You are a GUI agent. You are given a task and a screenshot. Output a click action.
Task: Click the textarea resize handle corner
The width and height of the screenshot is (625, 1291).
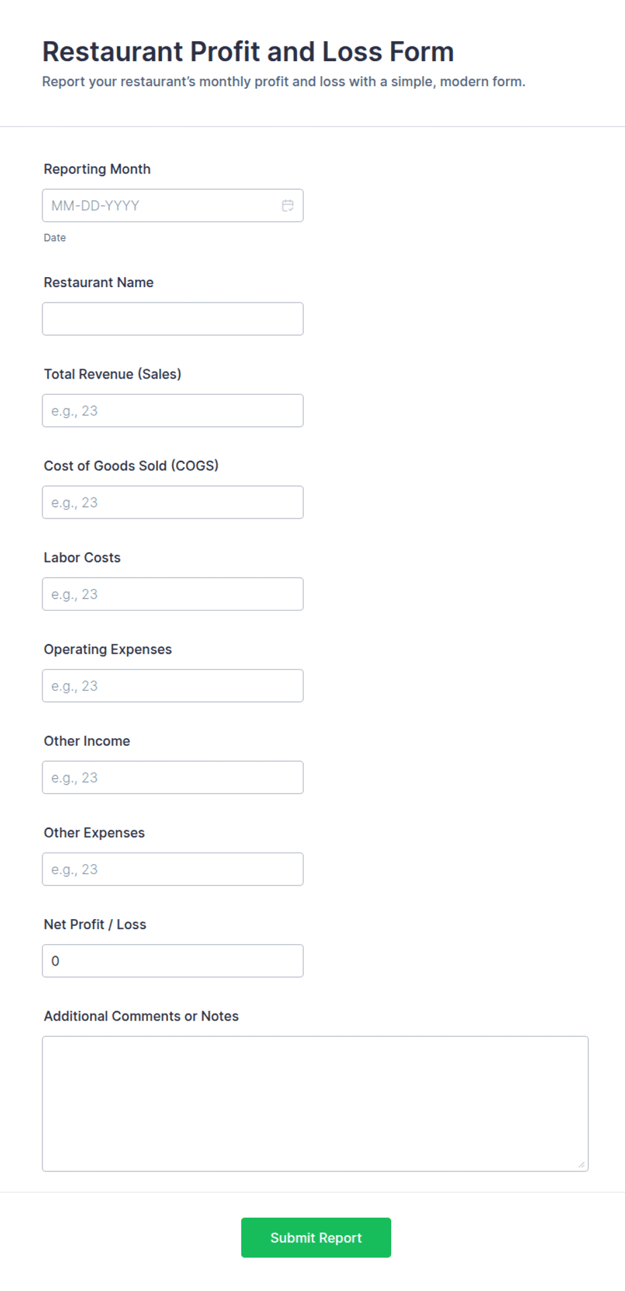pos(581,1165)
